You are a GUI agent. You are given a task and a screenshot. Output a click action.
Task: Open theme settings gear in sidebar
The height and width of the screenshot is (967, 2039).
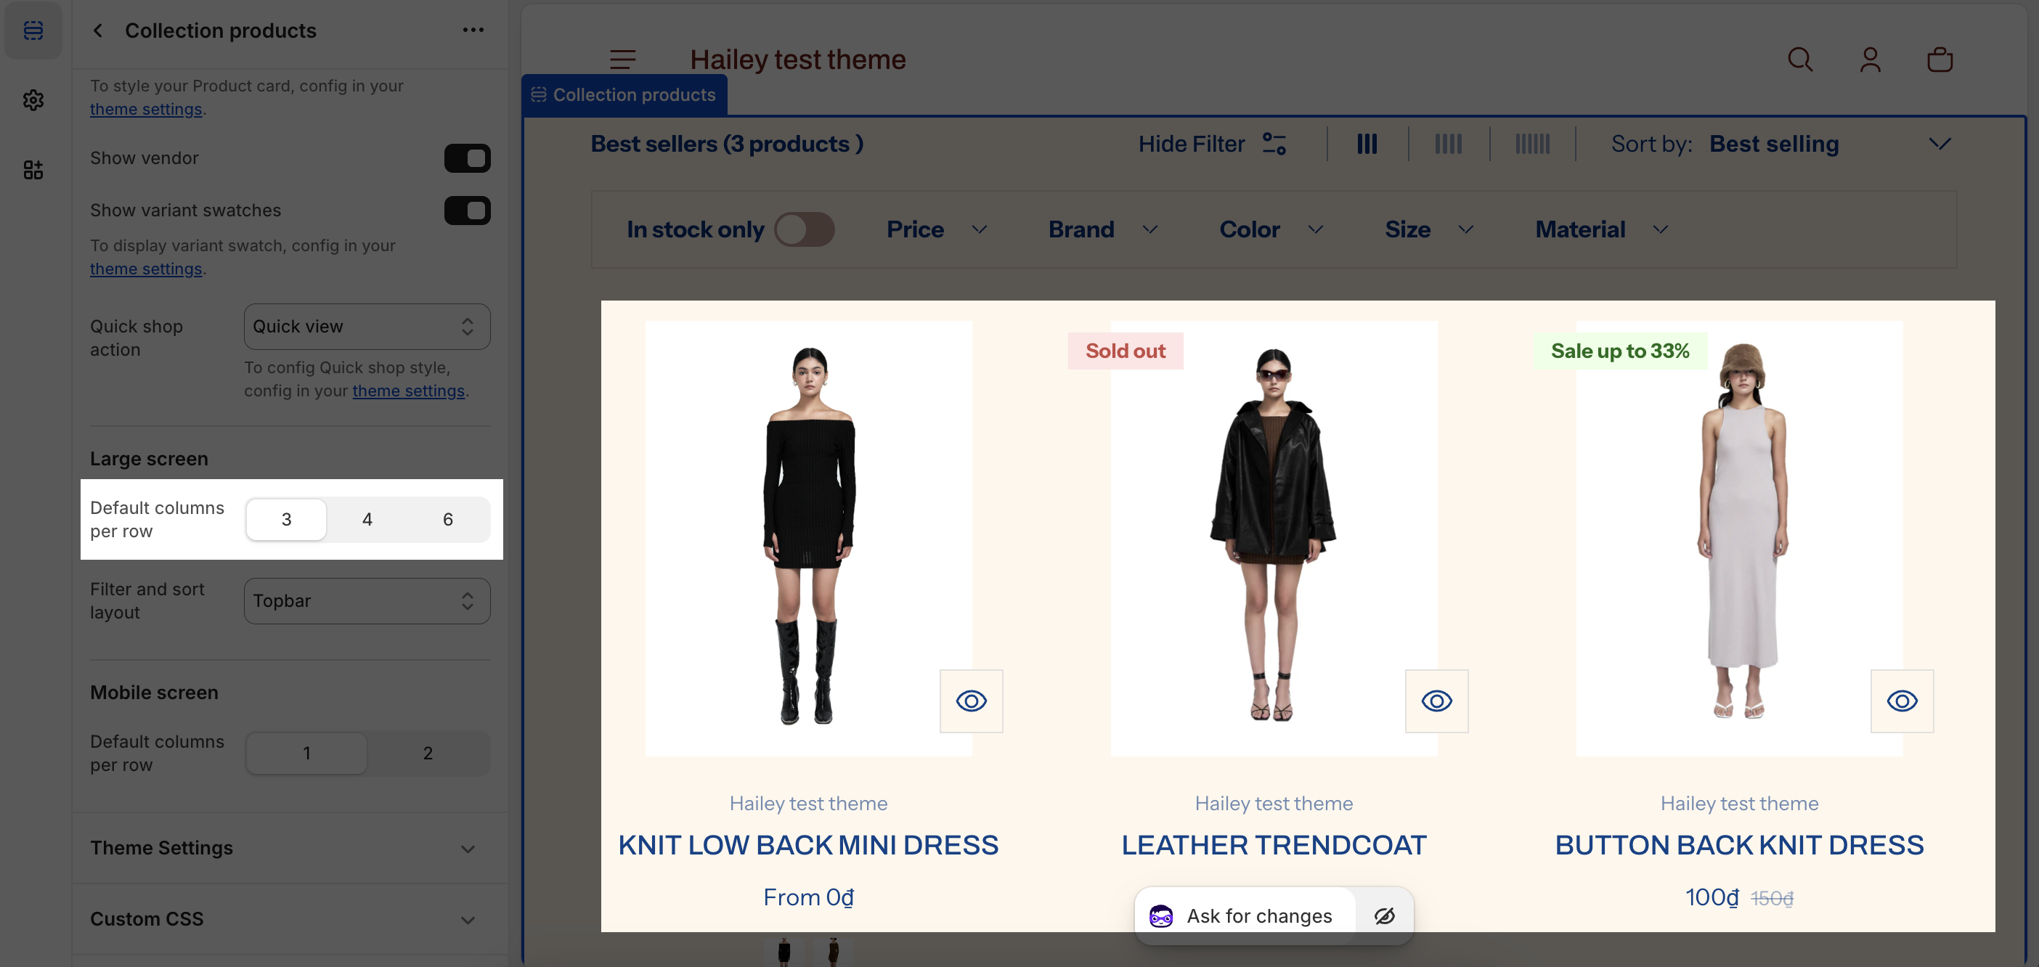point(33,100)
